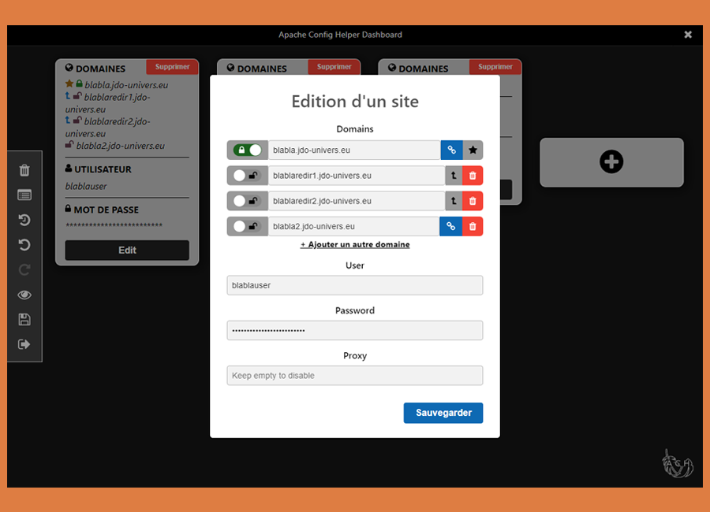The width and height of the screenshot is (710, 512).
Task: Click the User field containing blablauser
Action: (x=355, y=285)
